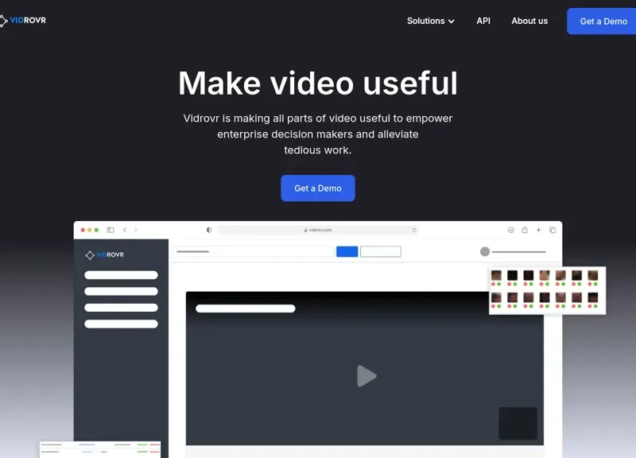The width and height of the screenshot is (636, 458).
Task: Click the round scrubber handle near the progress bar
Action: 483,250
